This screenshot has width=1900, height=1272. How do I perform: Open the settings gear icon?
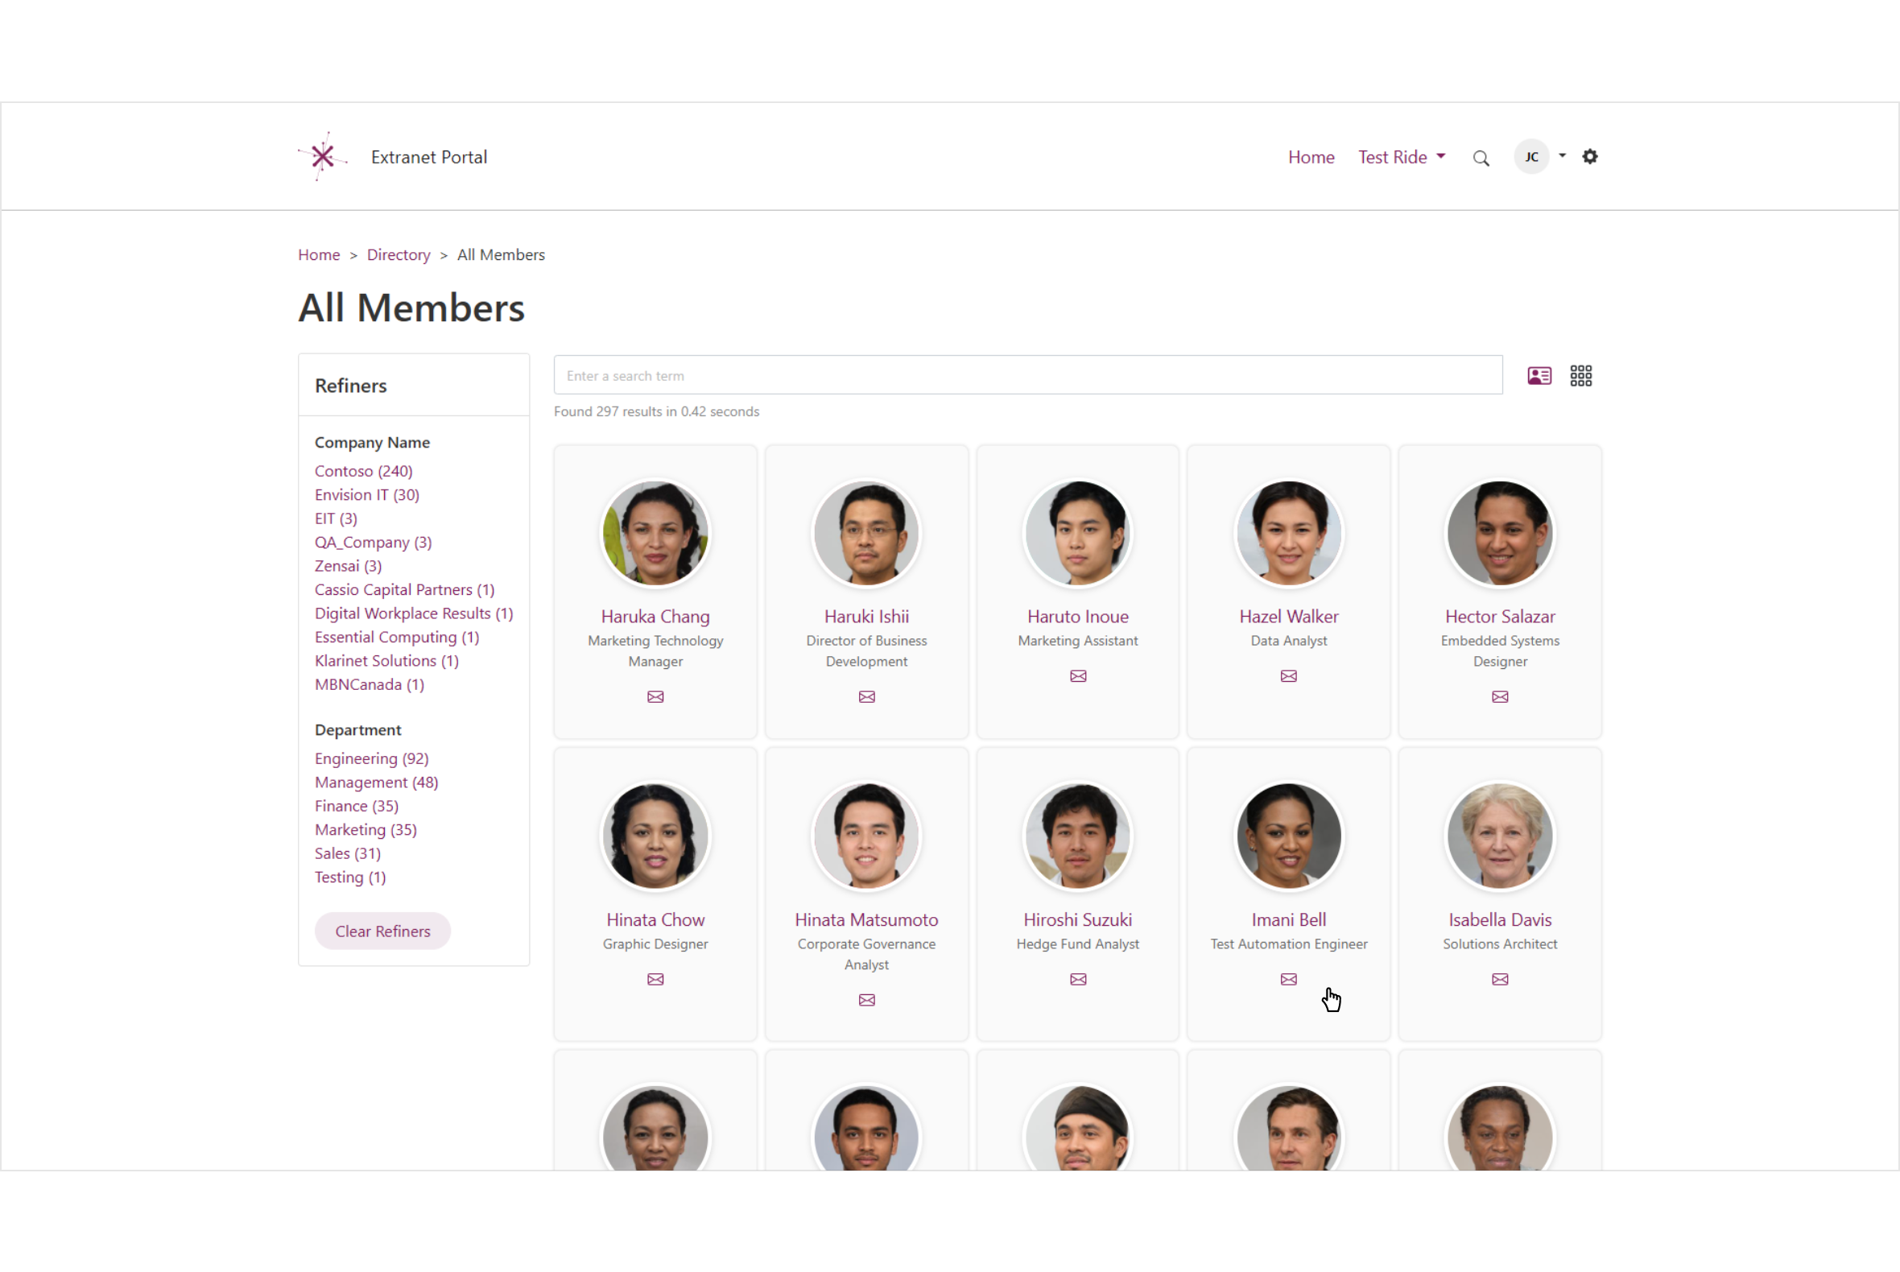(1589, 155)
